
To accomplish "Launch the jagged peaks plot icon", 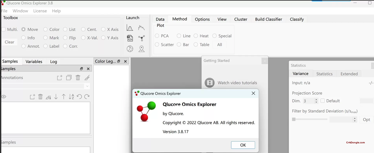I will point(141,28).
